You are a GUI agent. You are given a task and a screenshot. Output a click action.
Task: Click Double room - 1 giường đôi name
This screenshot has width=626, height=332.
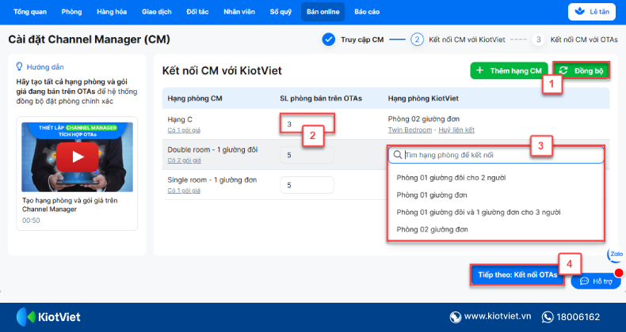[212, 149]
